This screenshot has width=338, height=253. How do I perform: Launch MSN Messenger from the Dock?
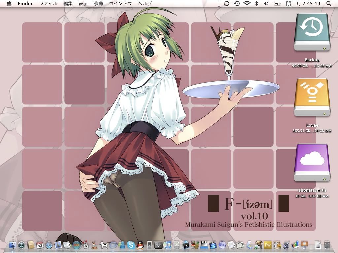pyautogui.click(x=122, y=245)
